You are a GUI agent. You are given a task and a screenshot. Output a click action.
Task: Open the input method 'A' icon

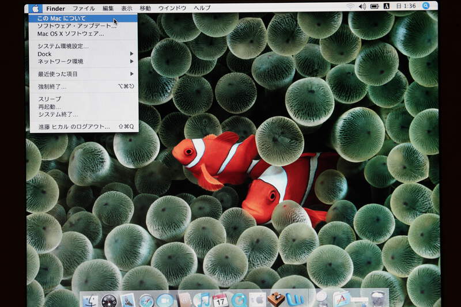point(387,6)
